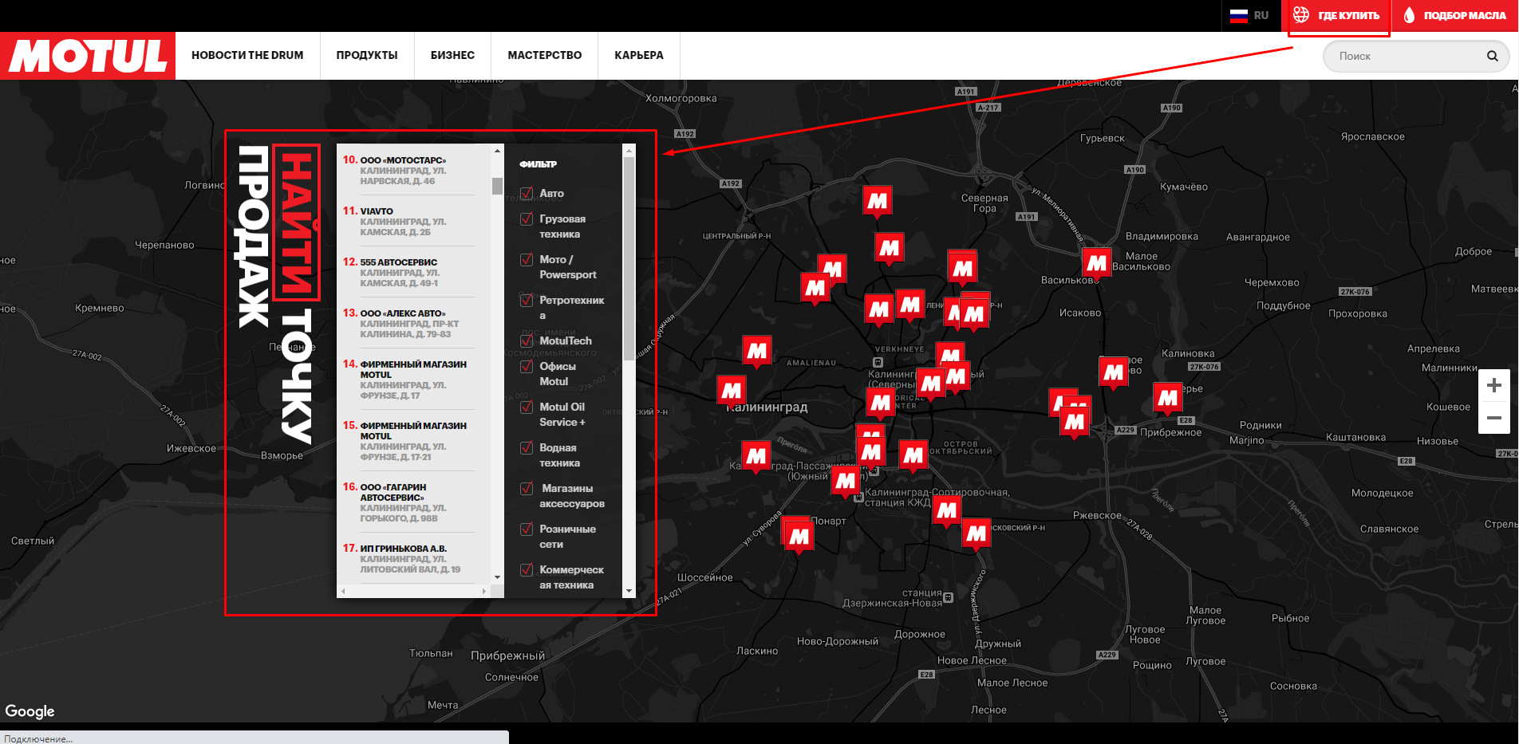Screen dimensions: 1519x744
Task: Select Motul marker near московский р-н
Action: [977, 534]
